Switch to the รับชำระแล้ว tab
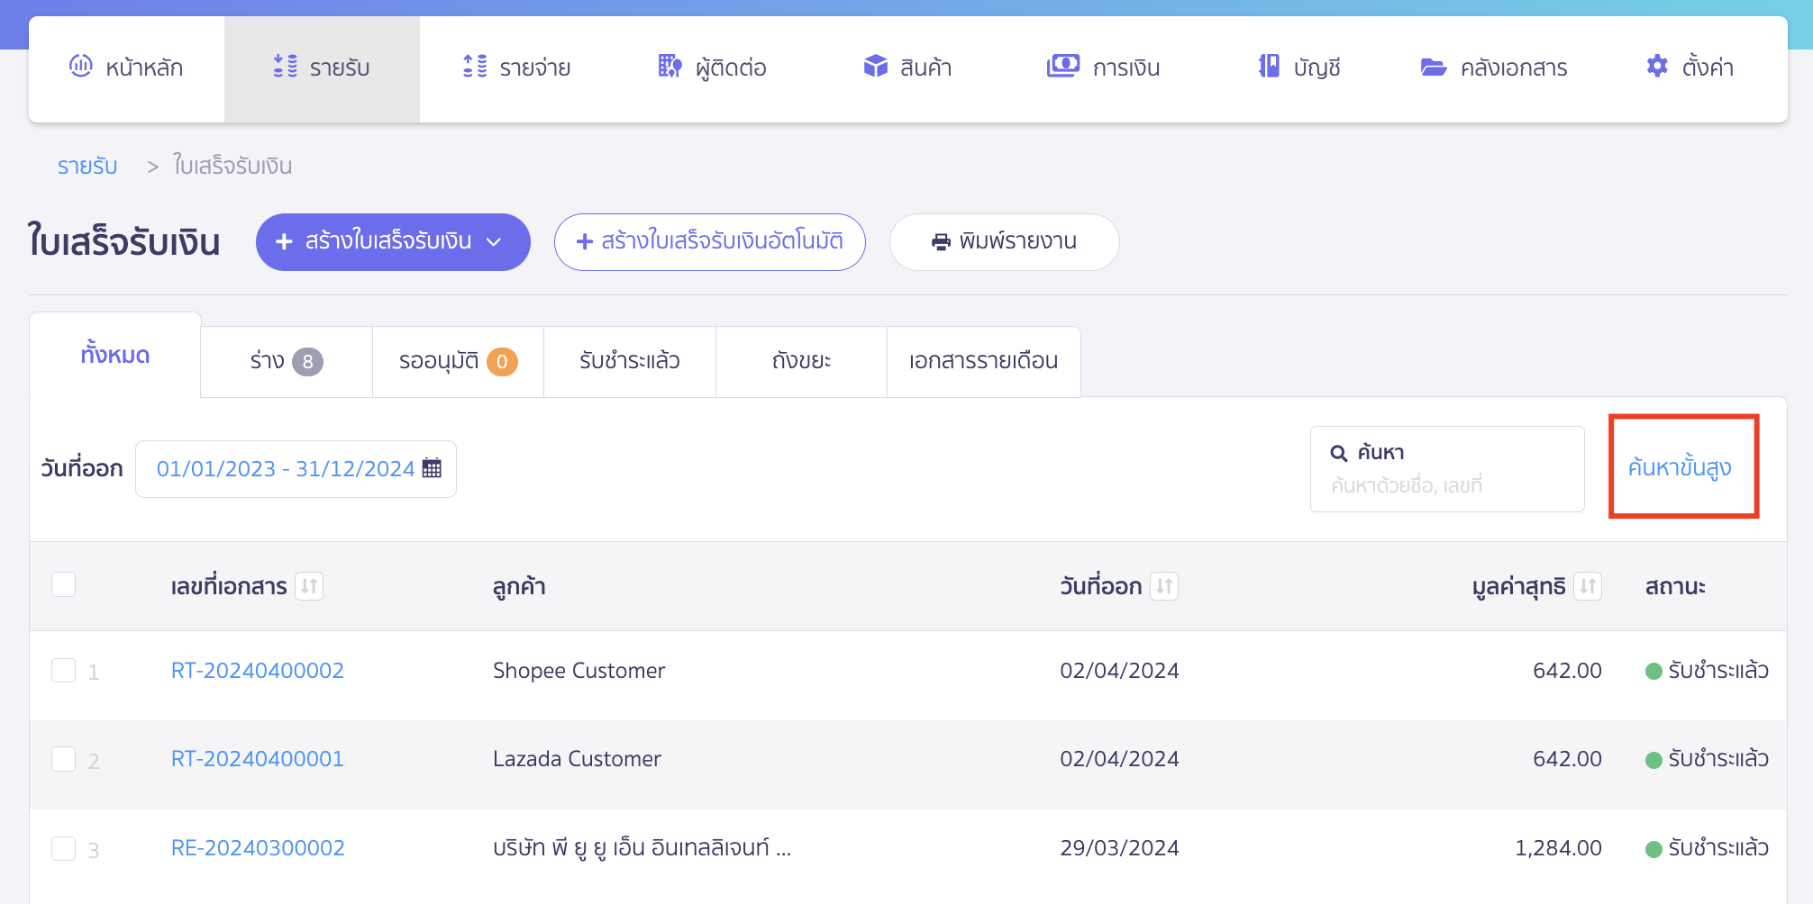The width and height of the screenshot is (1813, 904). tap(630, 361)
